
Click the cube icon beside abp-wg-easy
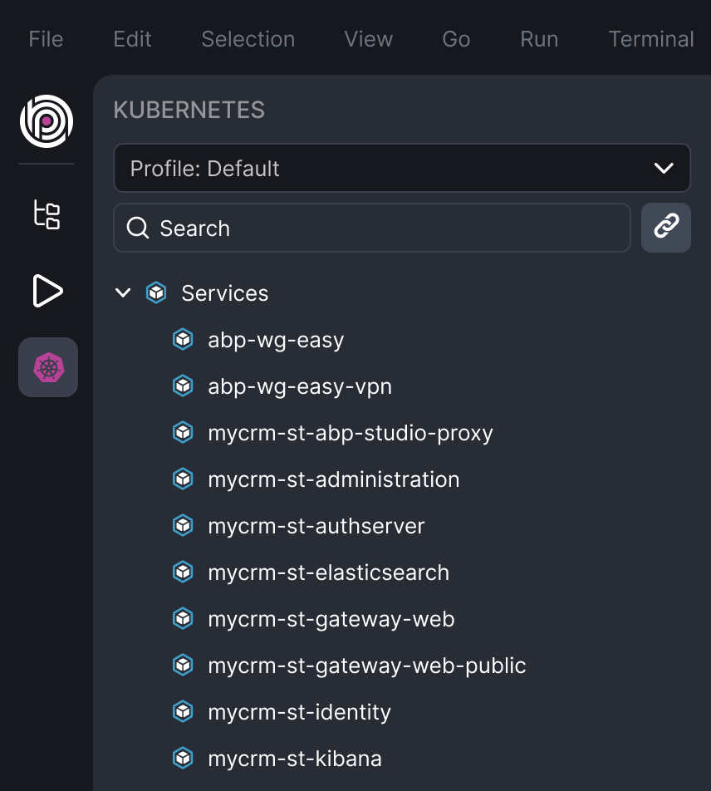(x=183, y=340)
